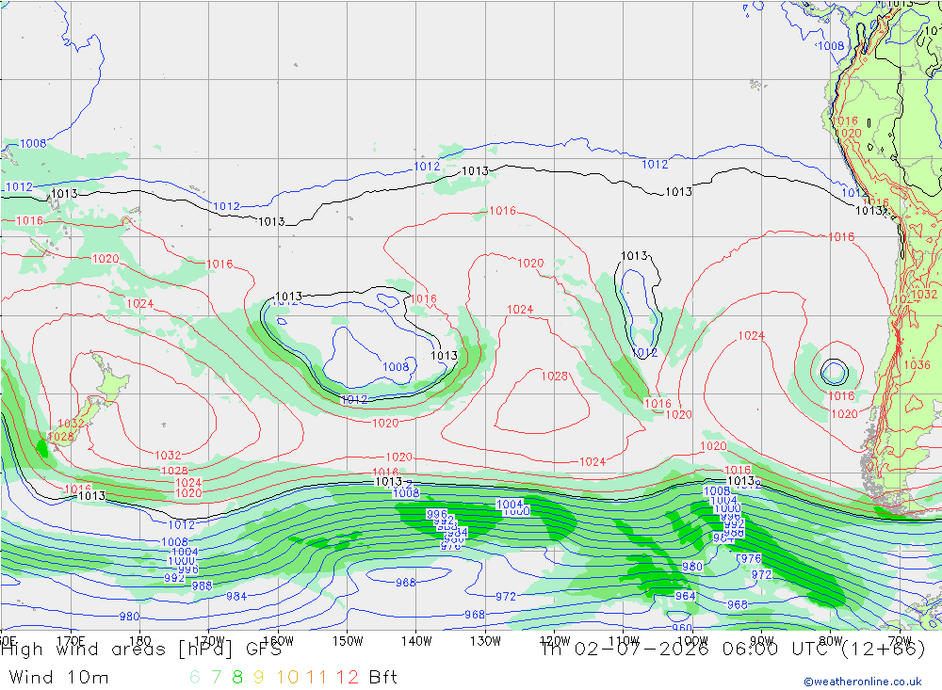Click the 'High wind areas [hPa] GFS' title
942x690 pixels.
pos(141,650)
